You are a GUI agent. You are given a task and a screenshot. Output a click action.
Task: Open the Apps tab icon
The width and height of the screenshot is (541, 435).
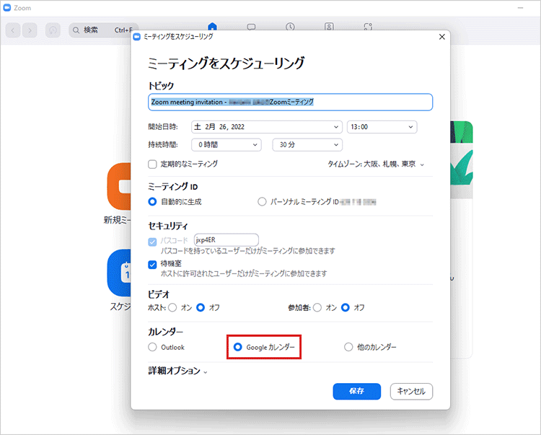click(x=368, y=27)
